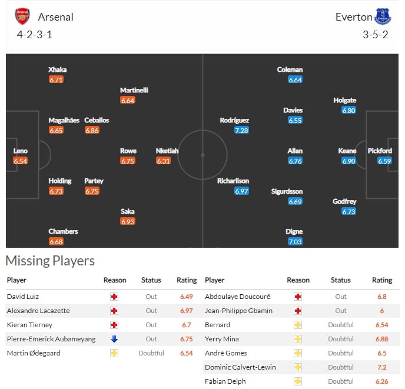Select Saka's 6.93 rating badge
The width and height of the screenshot is (405, 389).
coord(128,222)
